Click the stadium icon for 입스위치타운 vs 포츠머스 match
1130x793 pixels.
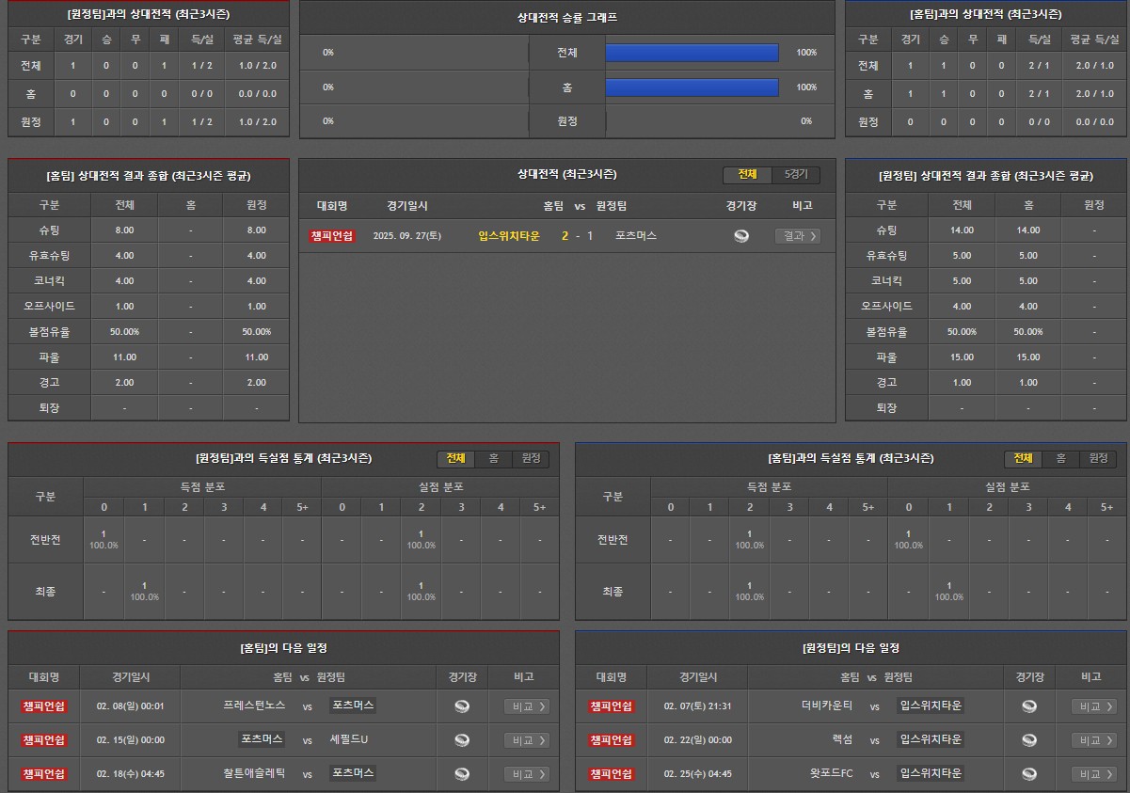[x=741, y=236]
